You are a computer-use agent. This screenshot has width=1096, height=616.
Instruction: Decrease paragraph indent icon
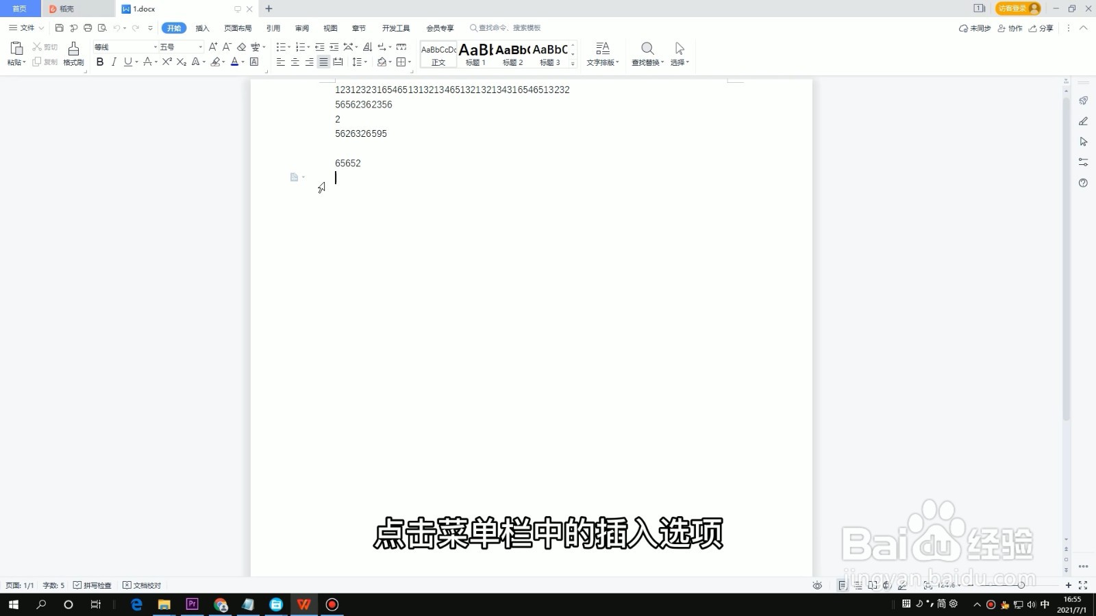point(319,47)
